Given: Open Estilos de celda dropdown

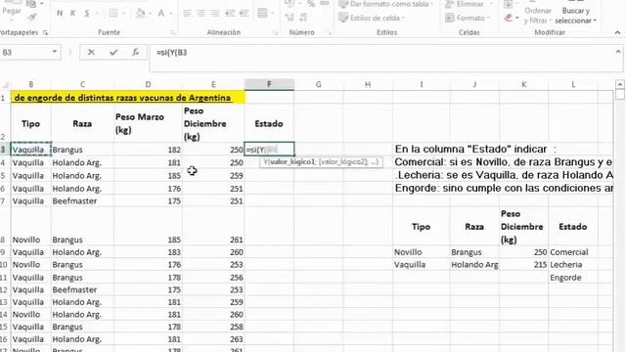Looking at the screenshot, I should (372, 18).
